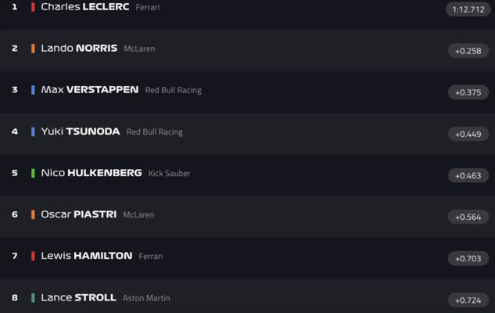Screen dimensions: 495x313
Task: Click Max Verstappen +0.375 time badge
Action: coord(468,92)
